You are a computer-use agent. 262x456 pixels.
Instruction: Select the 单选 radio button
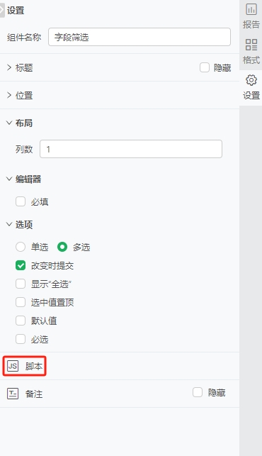[21, 247]
